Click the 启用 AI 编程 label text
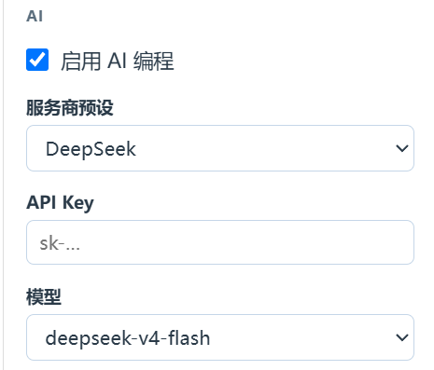 pyautogui.click(x=118, y=61)
